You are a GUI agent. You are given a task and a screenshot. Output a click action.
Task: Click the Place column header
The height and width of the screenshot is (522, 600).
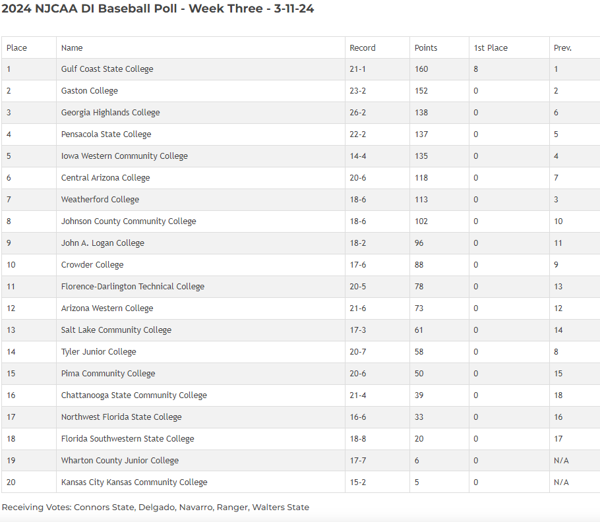tap(17, 47)
